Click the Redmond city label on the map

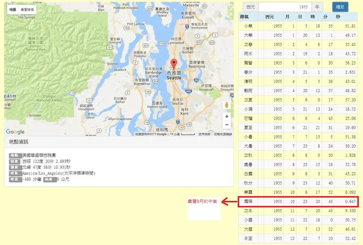(x=197, y=65)
